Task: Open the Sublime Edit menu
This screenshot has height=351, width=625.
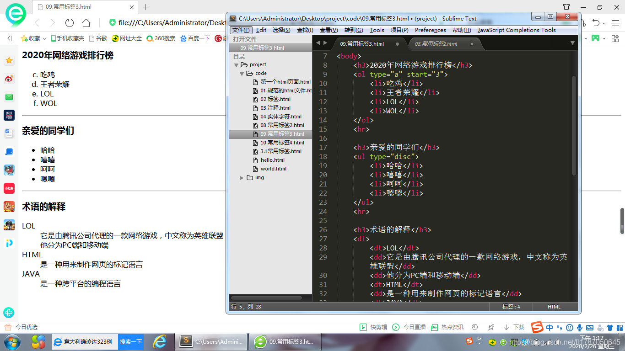Action: 261,30
